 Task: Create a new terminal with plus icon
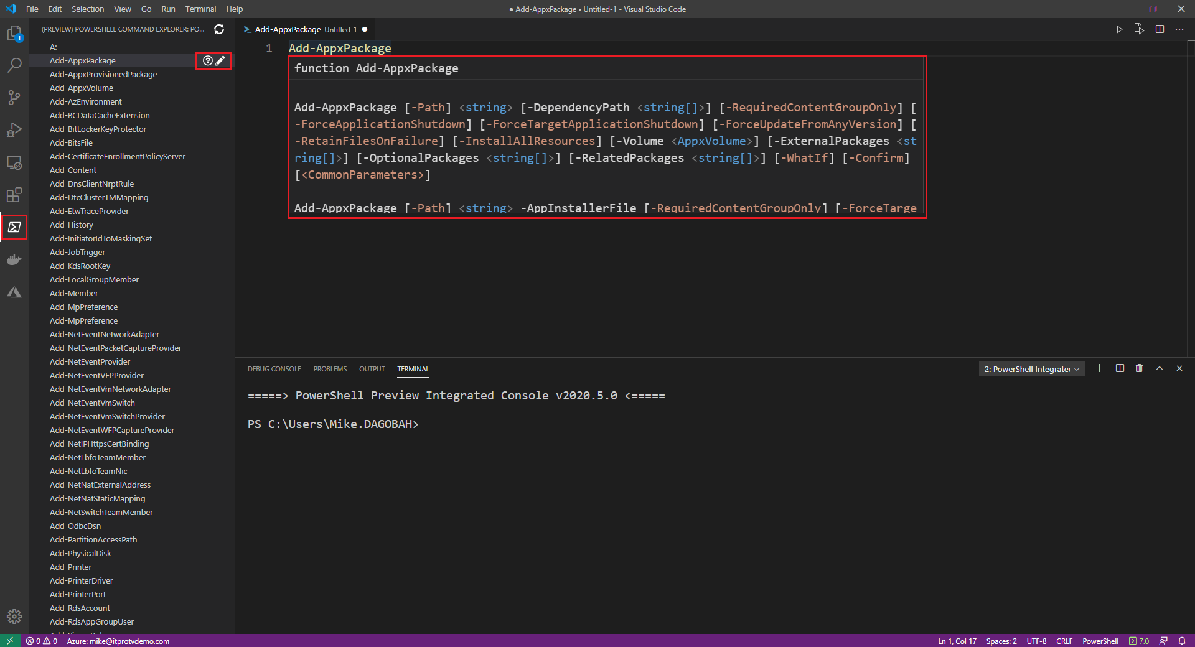point(1100,368)
